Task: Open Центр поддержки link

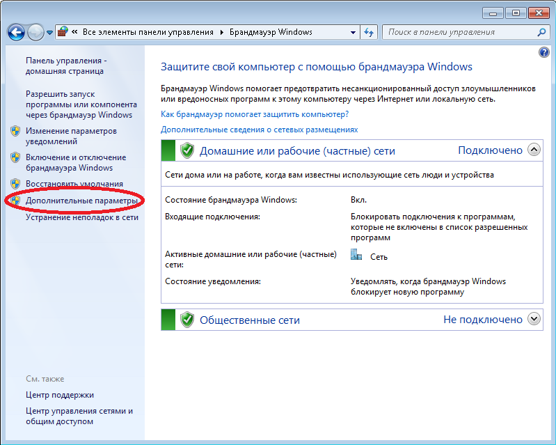Action: [60, 395]
